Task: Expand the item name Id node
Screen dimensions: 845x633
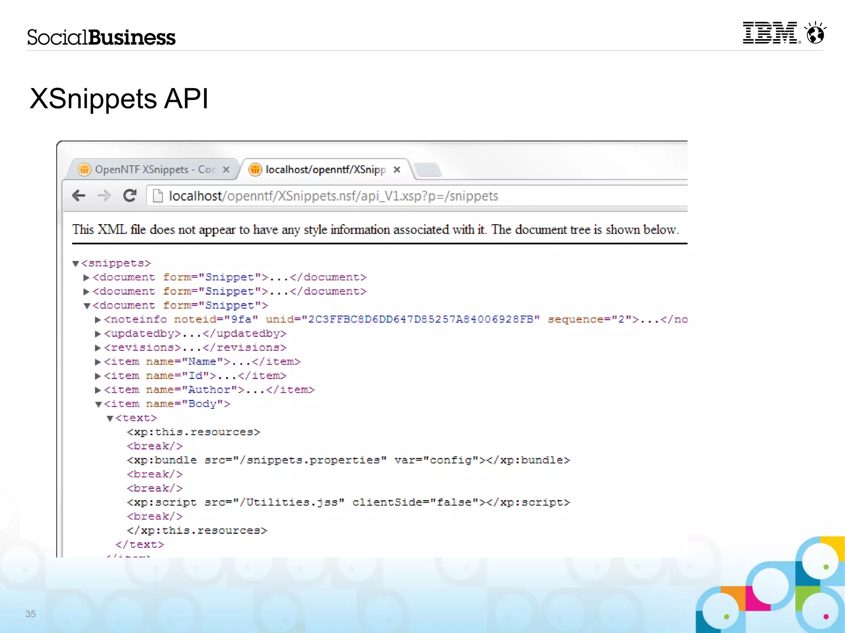Action: click(98, 376)
